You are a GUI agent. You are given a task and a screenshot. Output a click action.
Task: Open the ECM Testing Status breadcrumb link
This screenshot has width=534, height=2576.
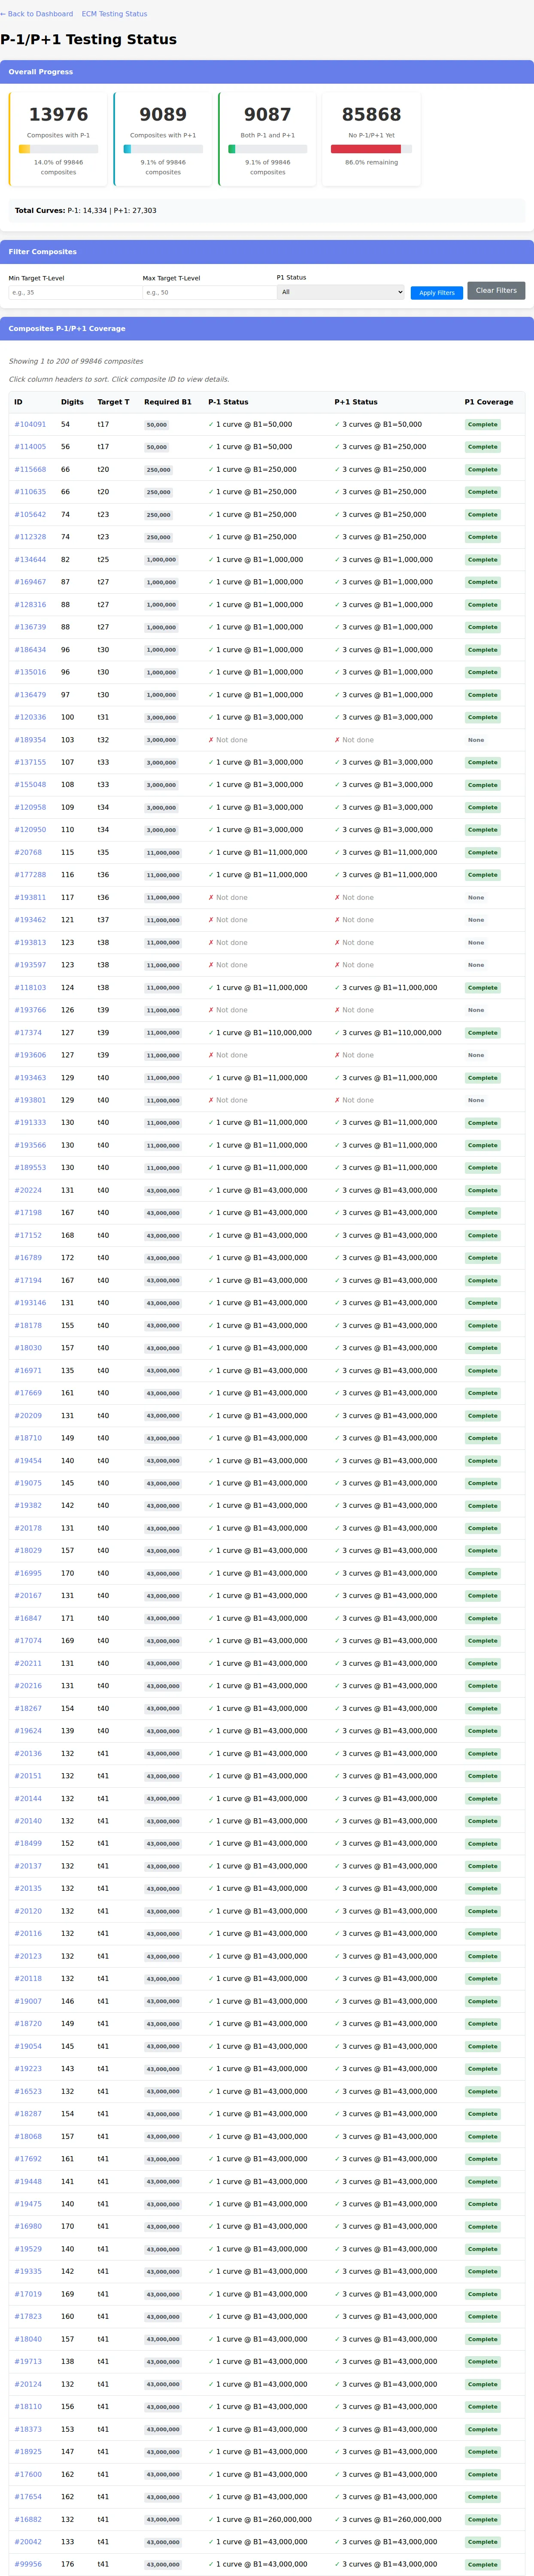pos(114,14)
